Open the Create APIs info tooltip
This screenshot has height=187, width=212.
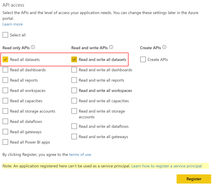tap(164, 47)
